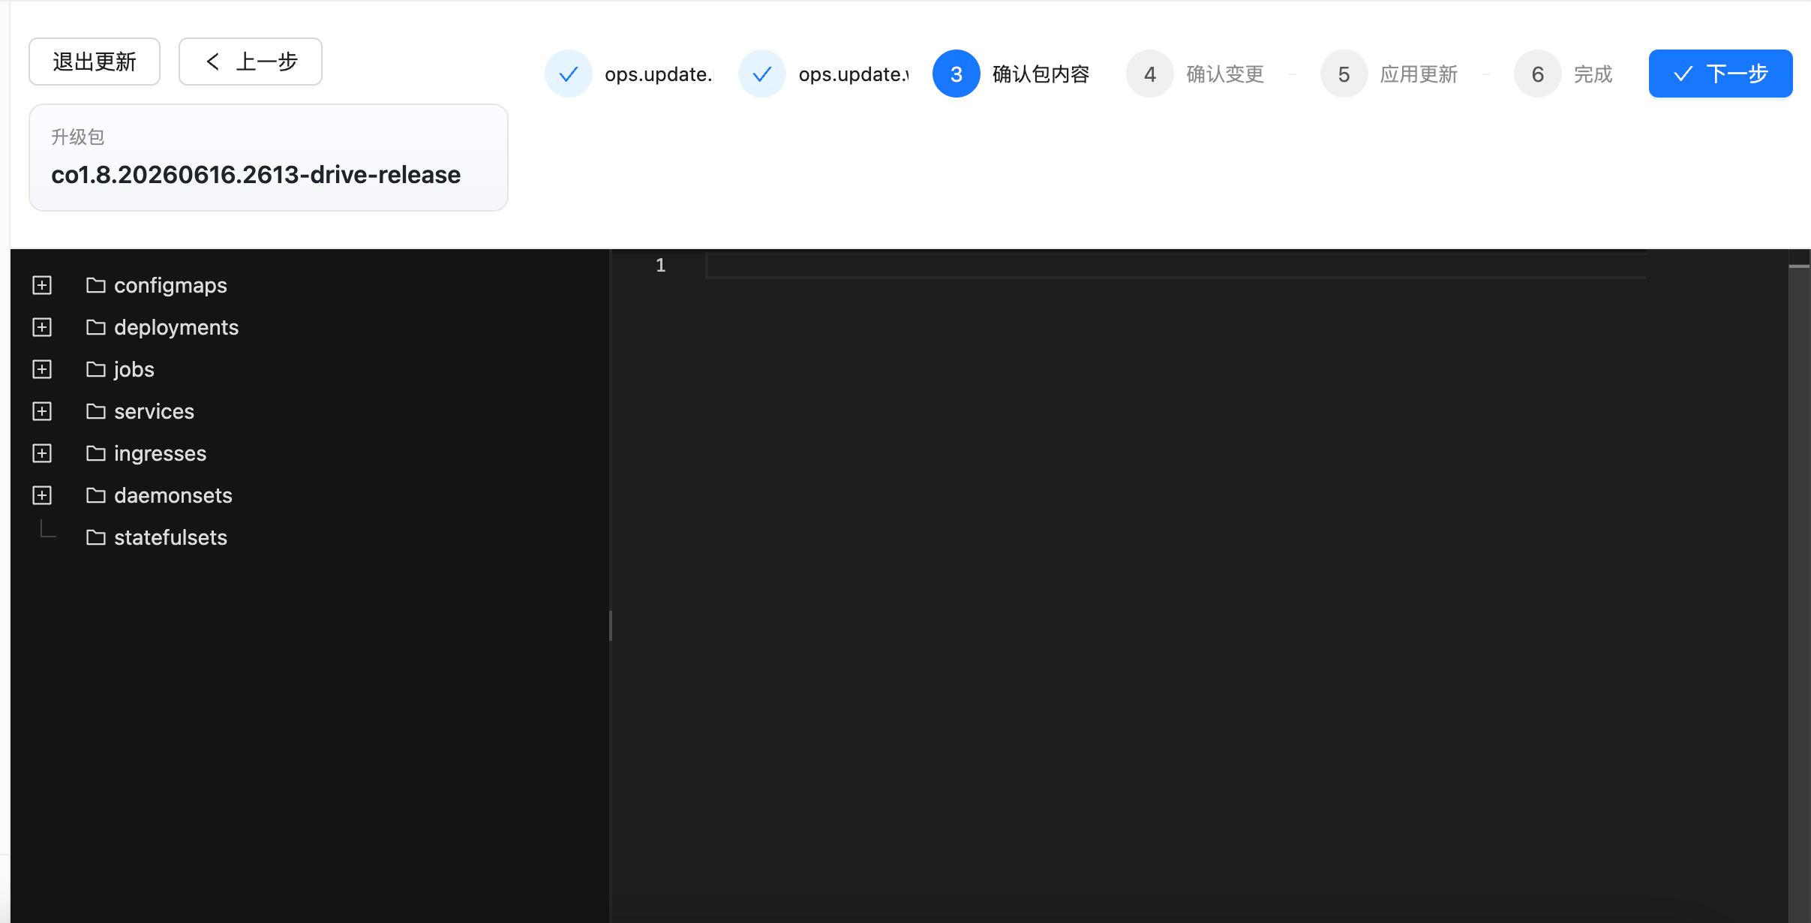
Task: Click editor line 1 text area
Action: (x=1176, y=266)
